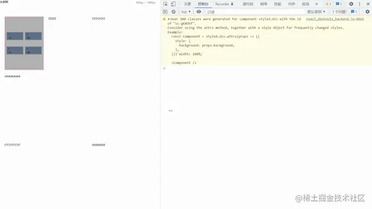Open console settings gear icon
This screenshot has height=209, width=372.
[367, 12]
